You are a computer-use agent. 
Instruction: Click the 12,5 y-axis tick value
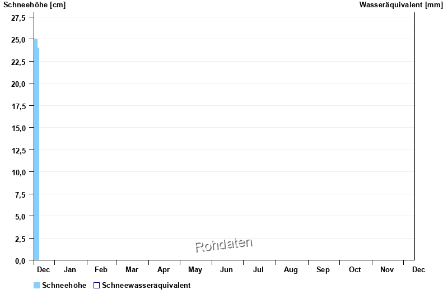coord(18,150)
